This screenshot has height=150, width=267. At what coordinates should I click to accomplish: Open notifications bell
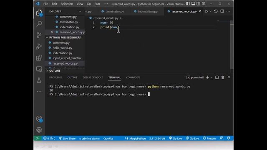(x=228, y=138)
